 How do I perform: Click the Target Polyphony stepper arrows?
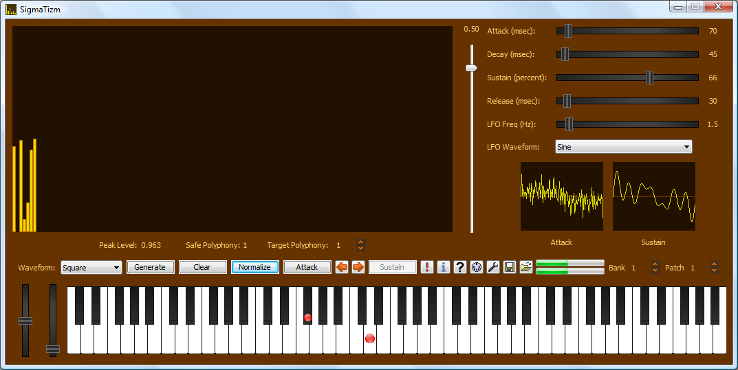360,245
